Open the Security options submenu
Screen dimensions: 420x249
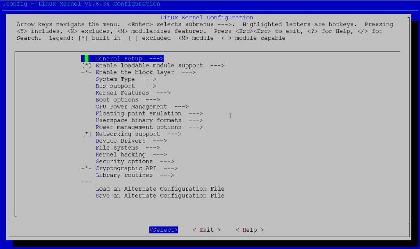135,161
